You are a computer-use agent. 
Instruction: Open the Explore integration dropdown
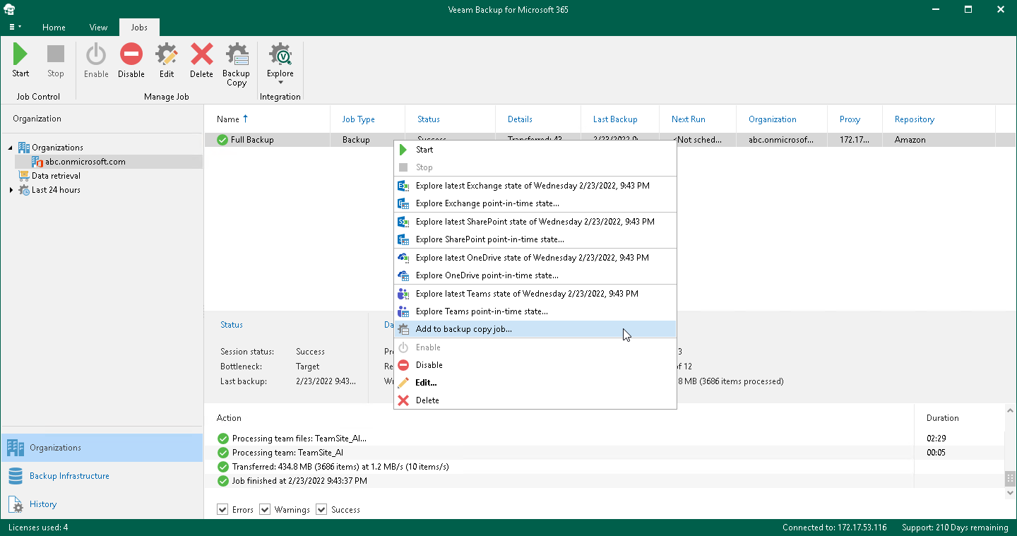coord(280,64)
